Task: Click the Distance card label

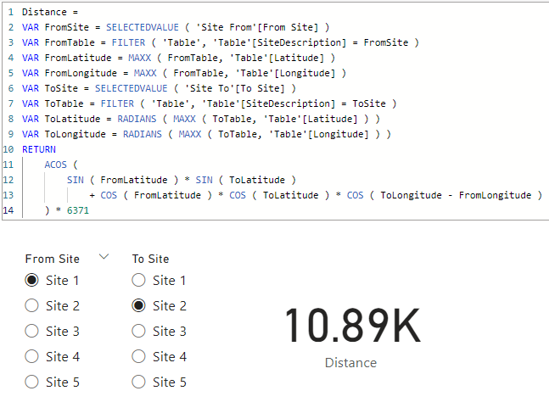Action: pos(350,363)
